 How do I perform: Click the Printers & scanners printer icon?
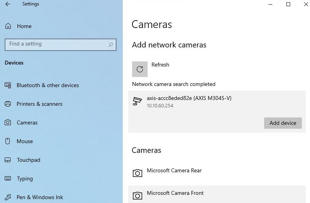click(8, 104)
